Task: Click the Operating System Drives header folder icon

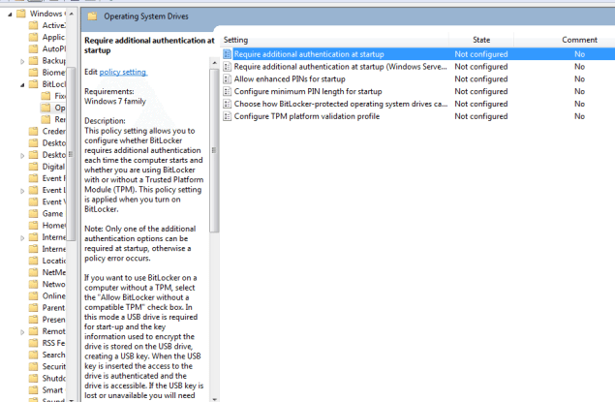Action: pyautogui.click(x=92, y=16)
